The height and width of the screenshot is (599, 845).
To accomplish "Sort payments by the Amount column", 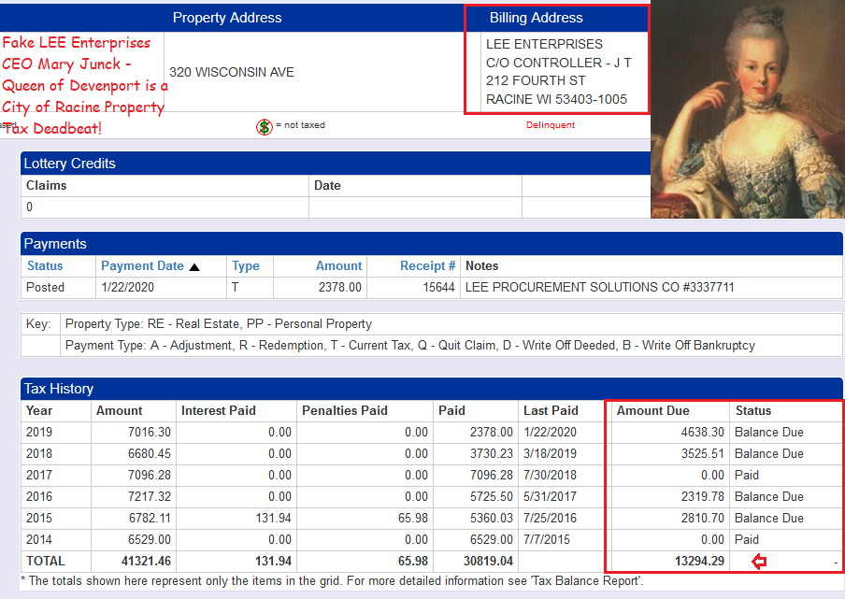I will tap(339, 265).
